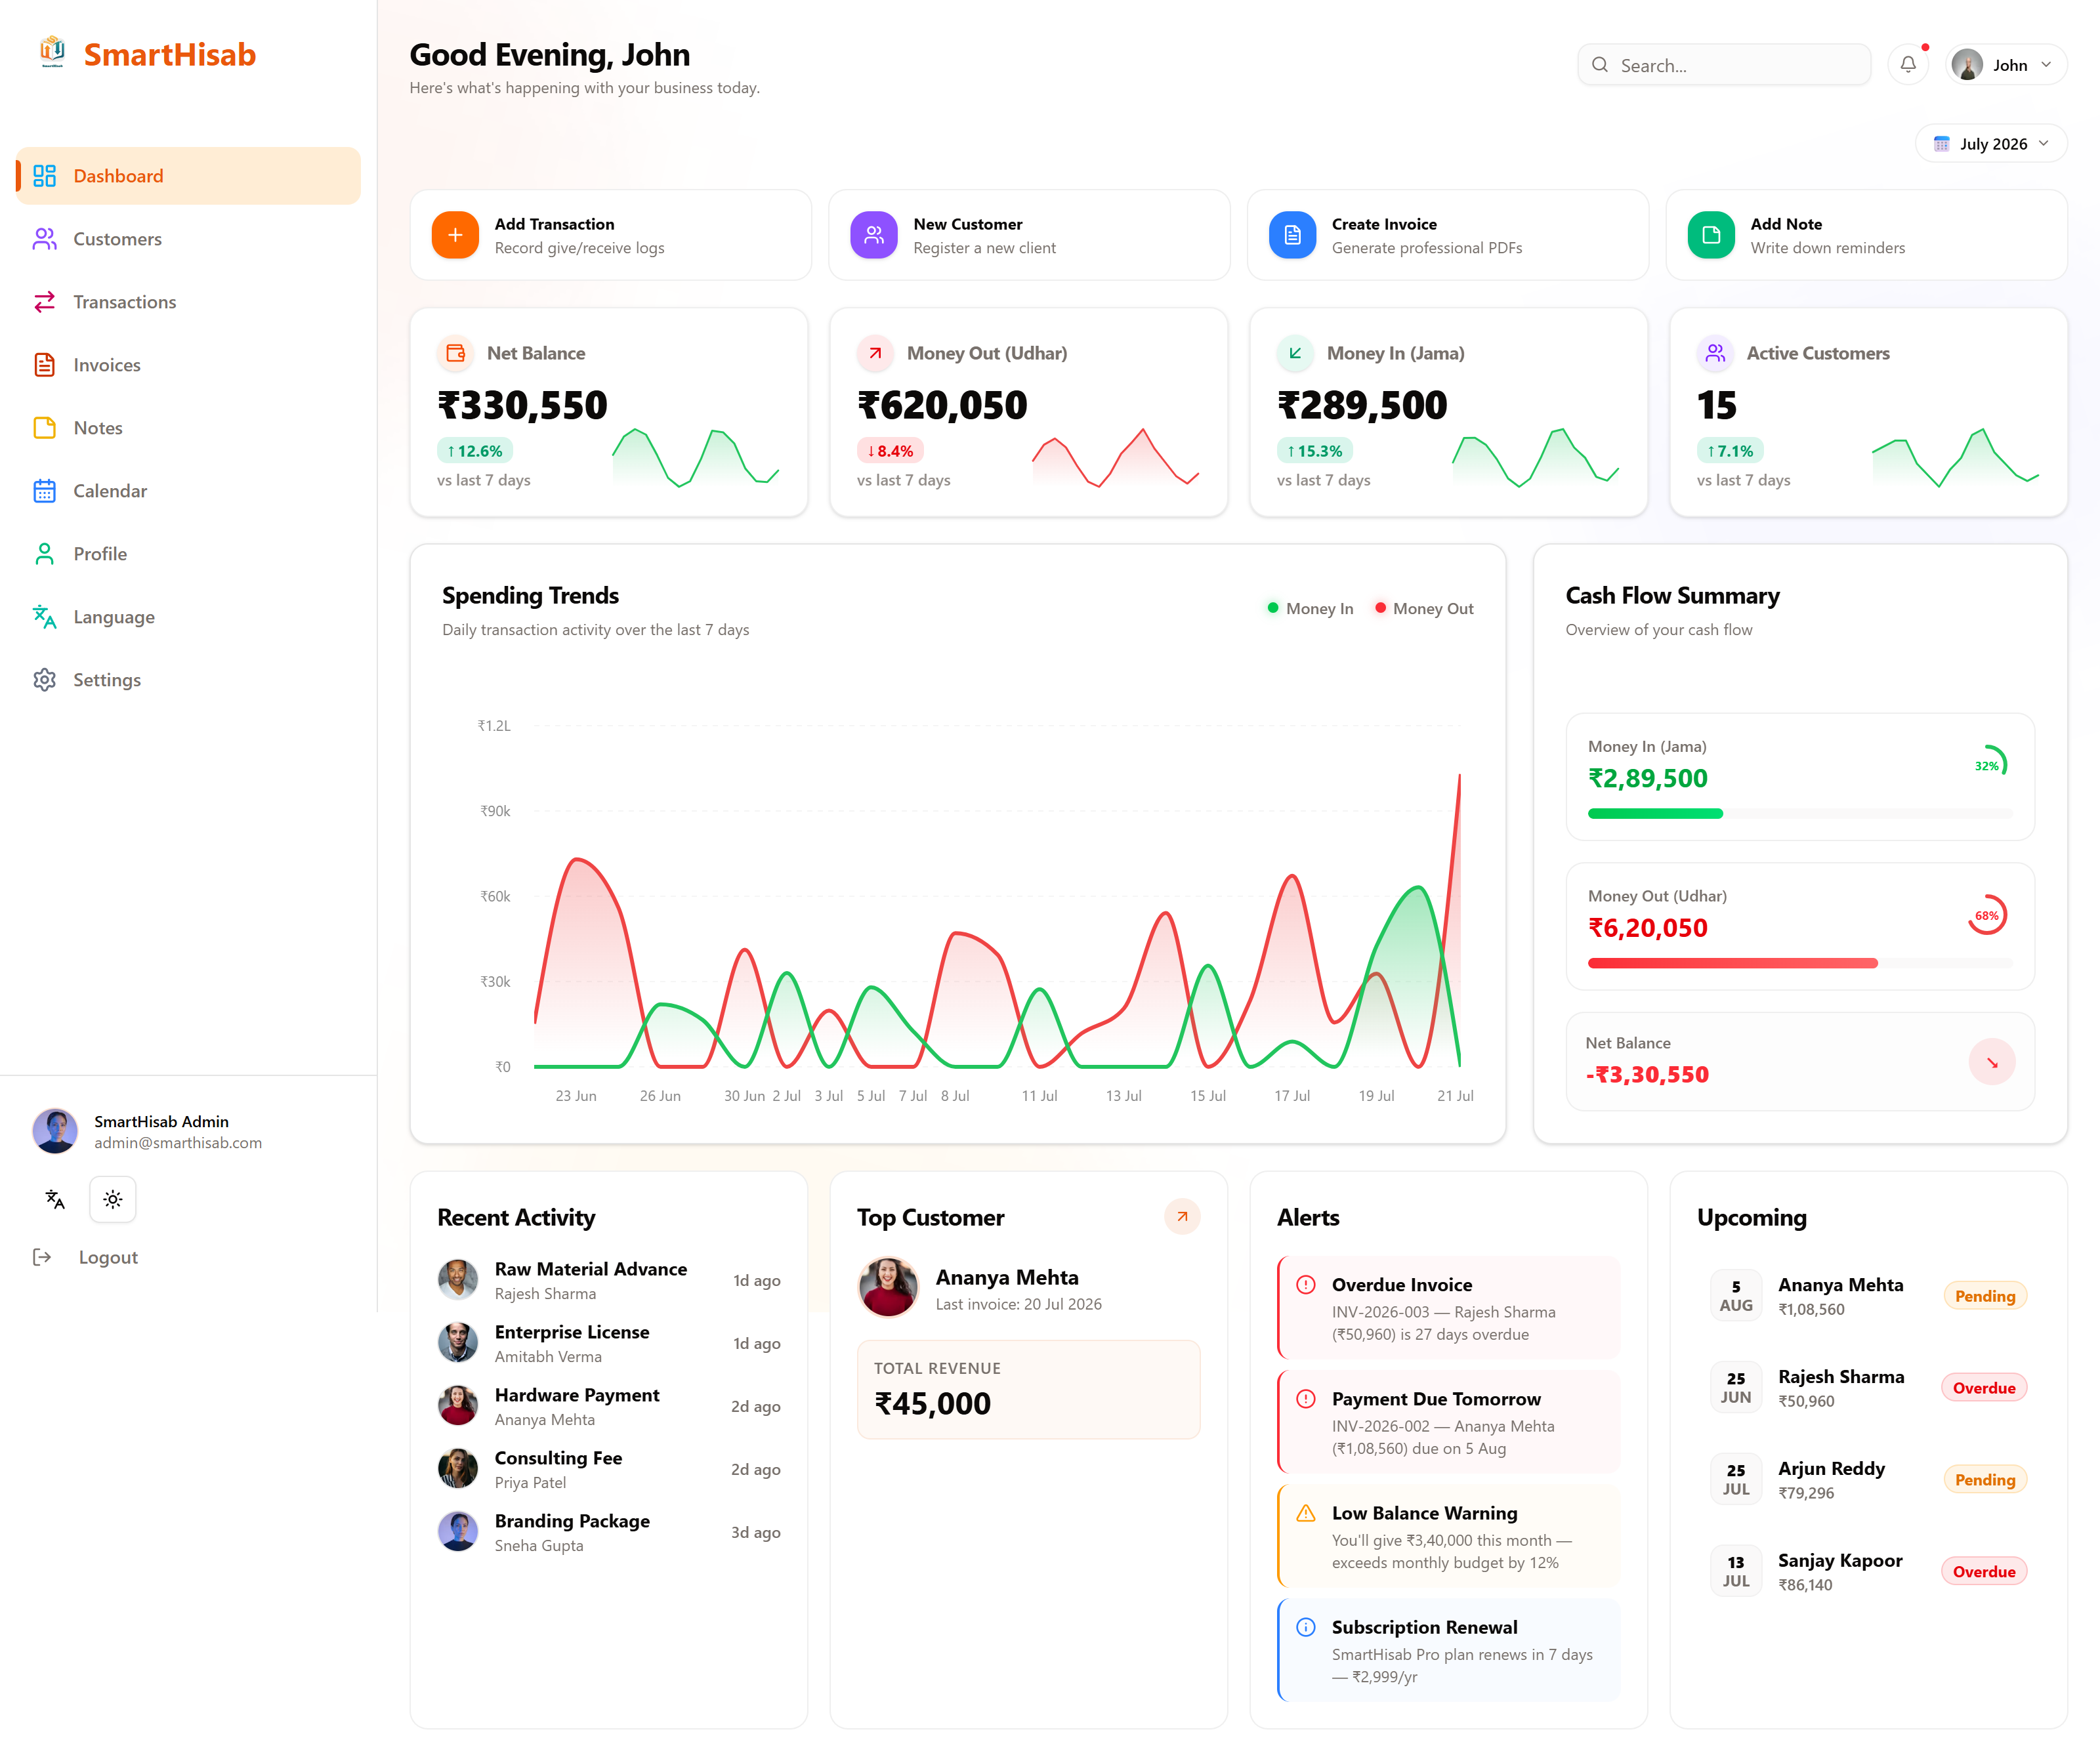Screen dimensions: 2100x1761
Task: Open Hardware Payment activity entry
Action: tap(609, 1406)
